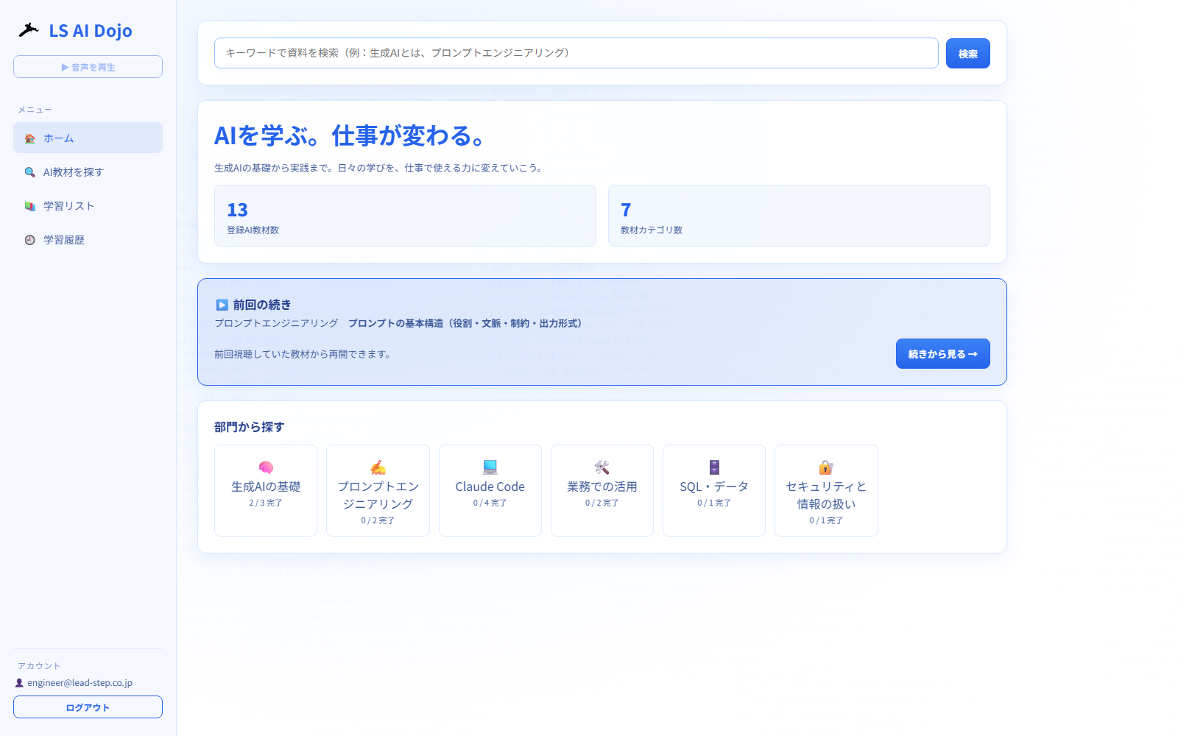Click the 7 categories count
Viewport: 1178px width, 736px height.
coord(626,210)
